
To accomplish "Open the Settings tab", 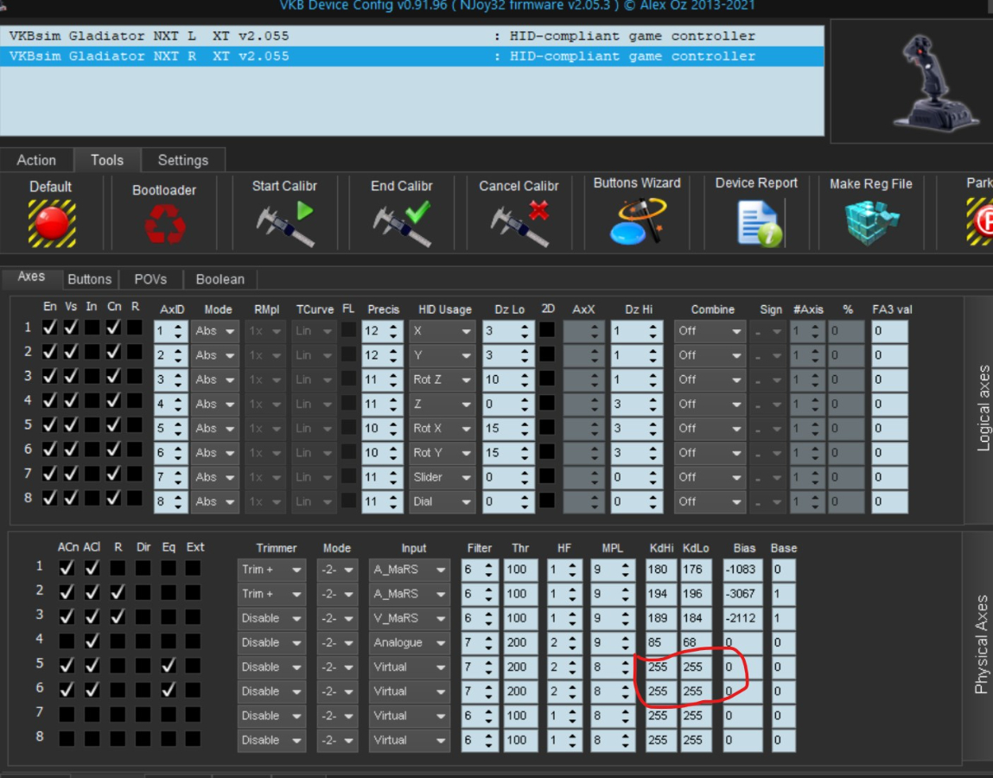I will (183, 160).
